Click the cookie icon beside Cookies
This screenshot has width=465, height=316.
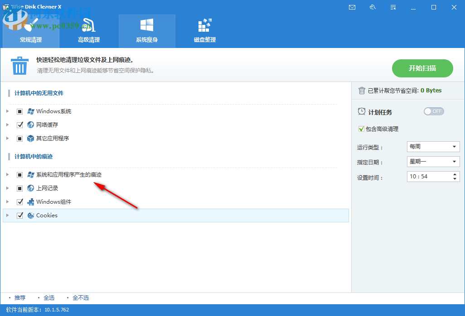pyautogui.click(x=30, y=215)
